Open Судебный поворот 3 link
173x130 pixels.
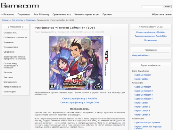point(144,95)
